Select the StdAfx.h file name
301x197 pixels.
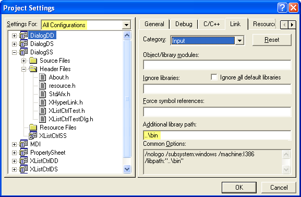(59, 94)
